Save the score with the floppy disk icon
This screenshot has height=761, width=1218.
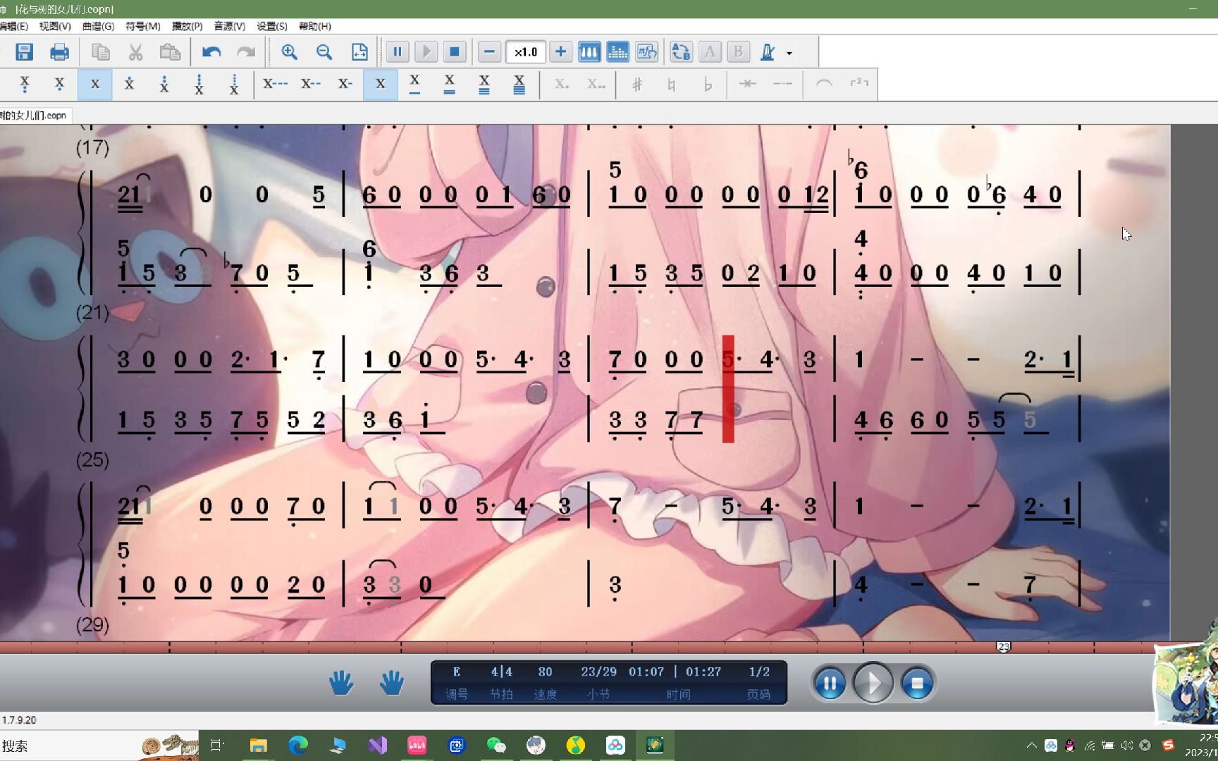tap(24, 52)
